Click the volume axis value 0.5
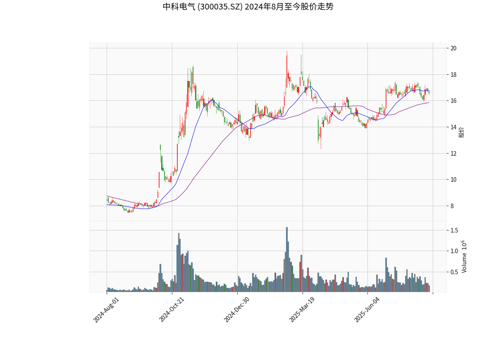 [x=455, y=272]
